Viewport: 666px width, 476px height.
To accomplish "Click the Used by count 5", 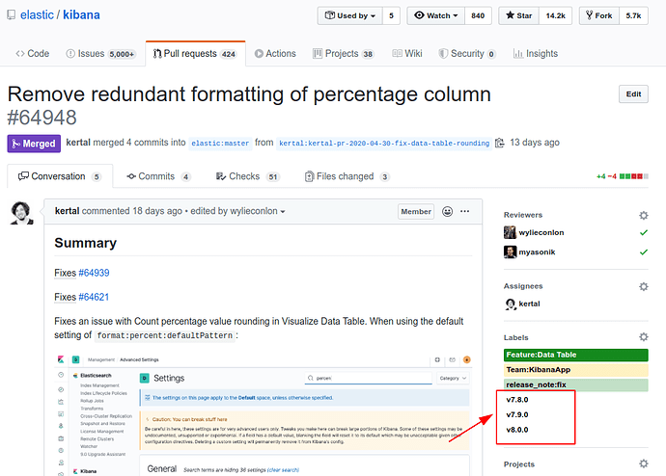I will (391, 15).
